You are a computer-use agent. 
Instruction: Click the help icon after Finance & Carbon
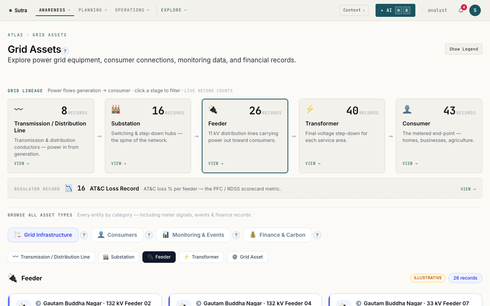pyautogui.click(x=317, y=235)
